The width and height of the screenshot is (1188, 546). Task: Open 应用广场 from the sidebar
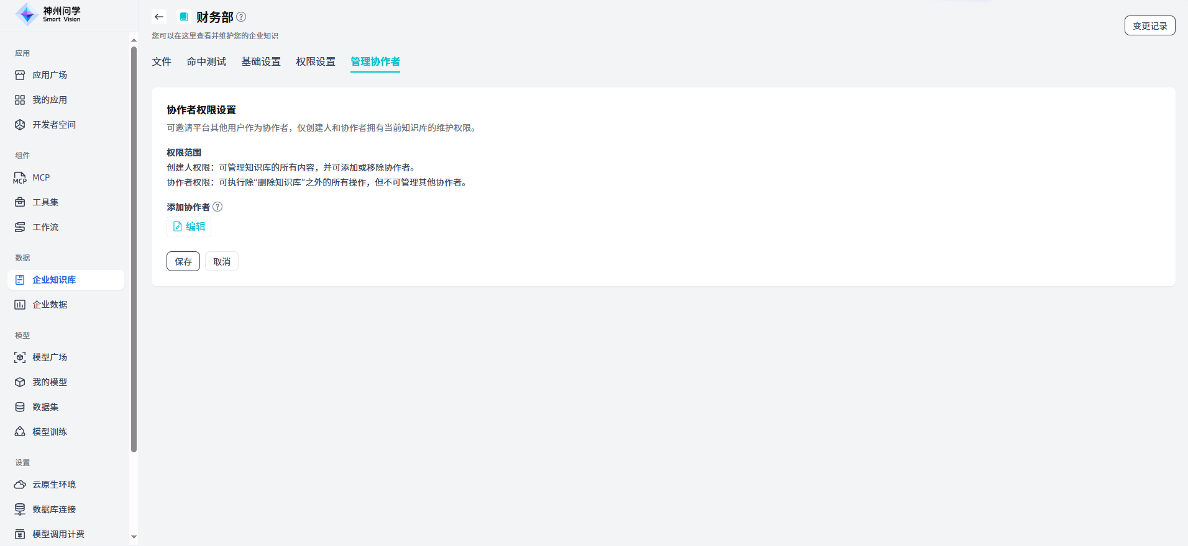(x=50, y=75)
